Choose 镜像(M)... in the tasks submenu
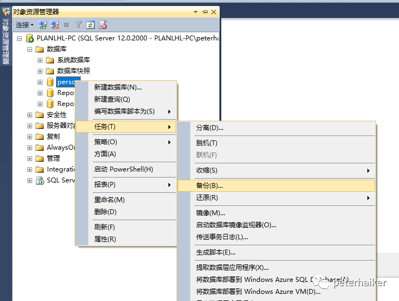The image size is (399, 301). coord(276,213)
